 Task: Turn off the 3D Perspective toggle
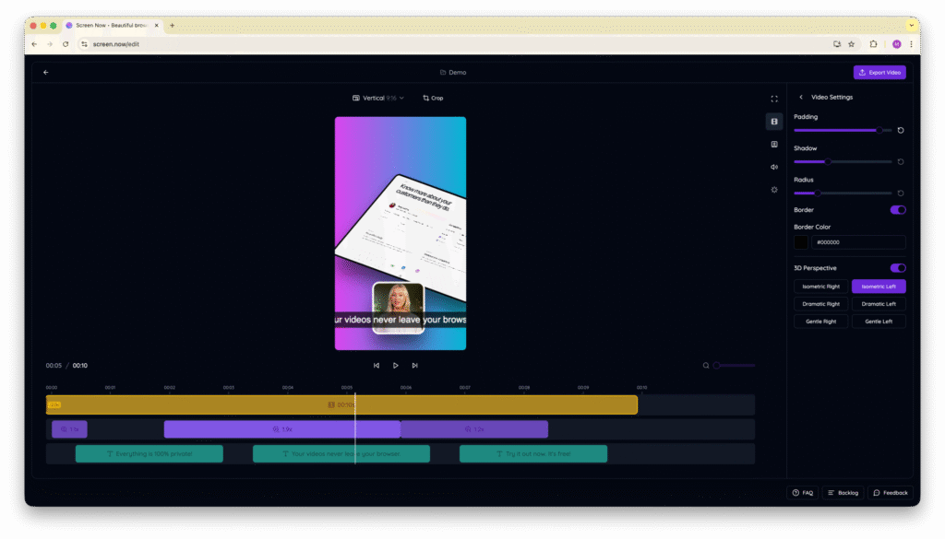pyautogui.click(x=897, y=268)
